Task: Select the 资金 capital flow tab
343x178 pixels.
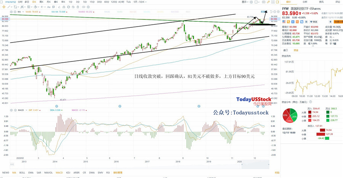Action: [x=296, y=50]
